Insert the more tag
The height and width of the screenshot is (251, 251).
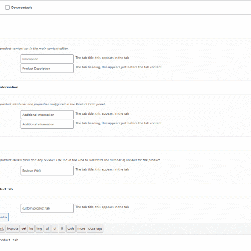[x=81, y=228]
